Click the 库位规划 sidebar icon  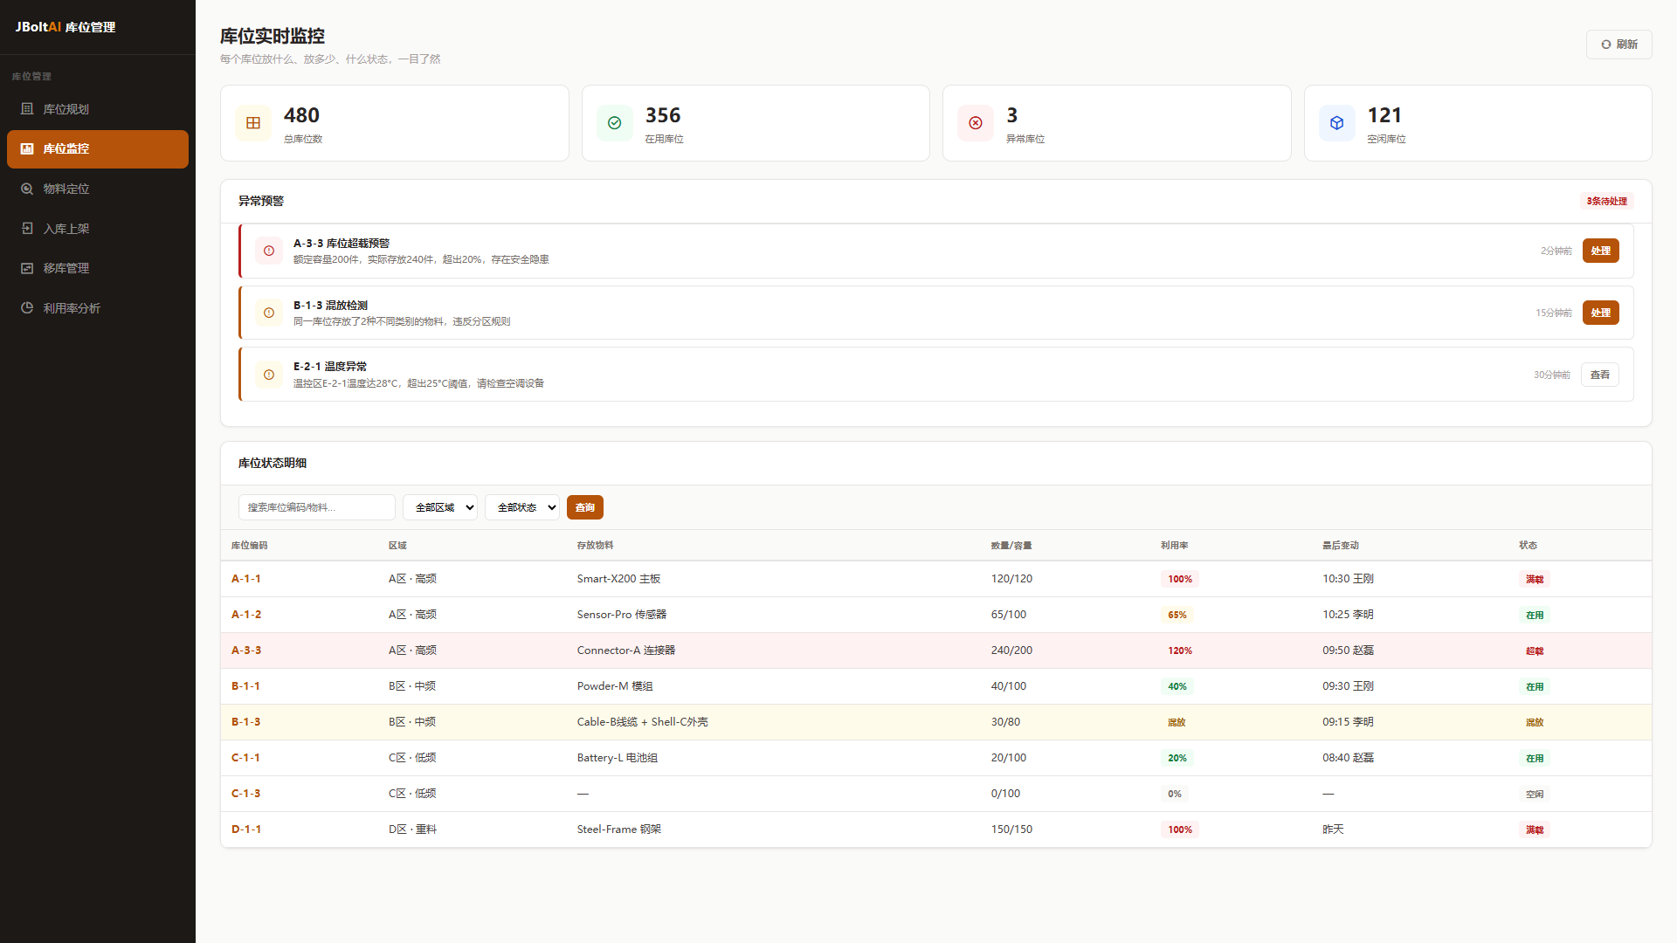point(27,109)
